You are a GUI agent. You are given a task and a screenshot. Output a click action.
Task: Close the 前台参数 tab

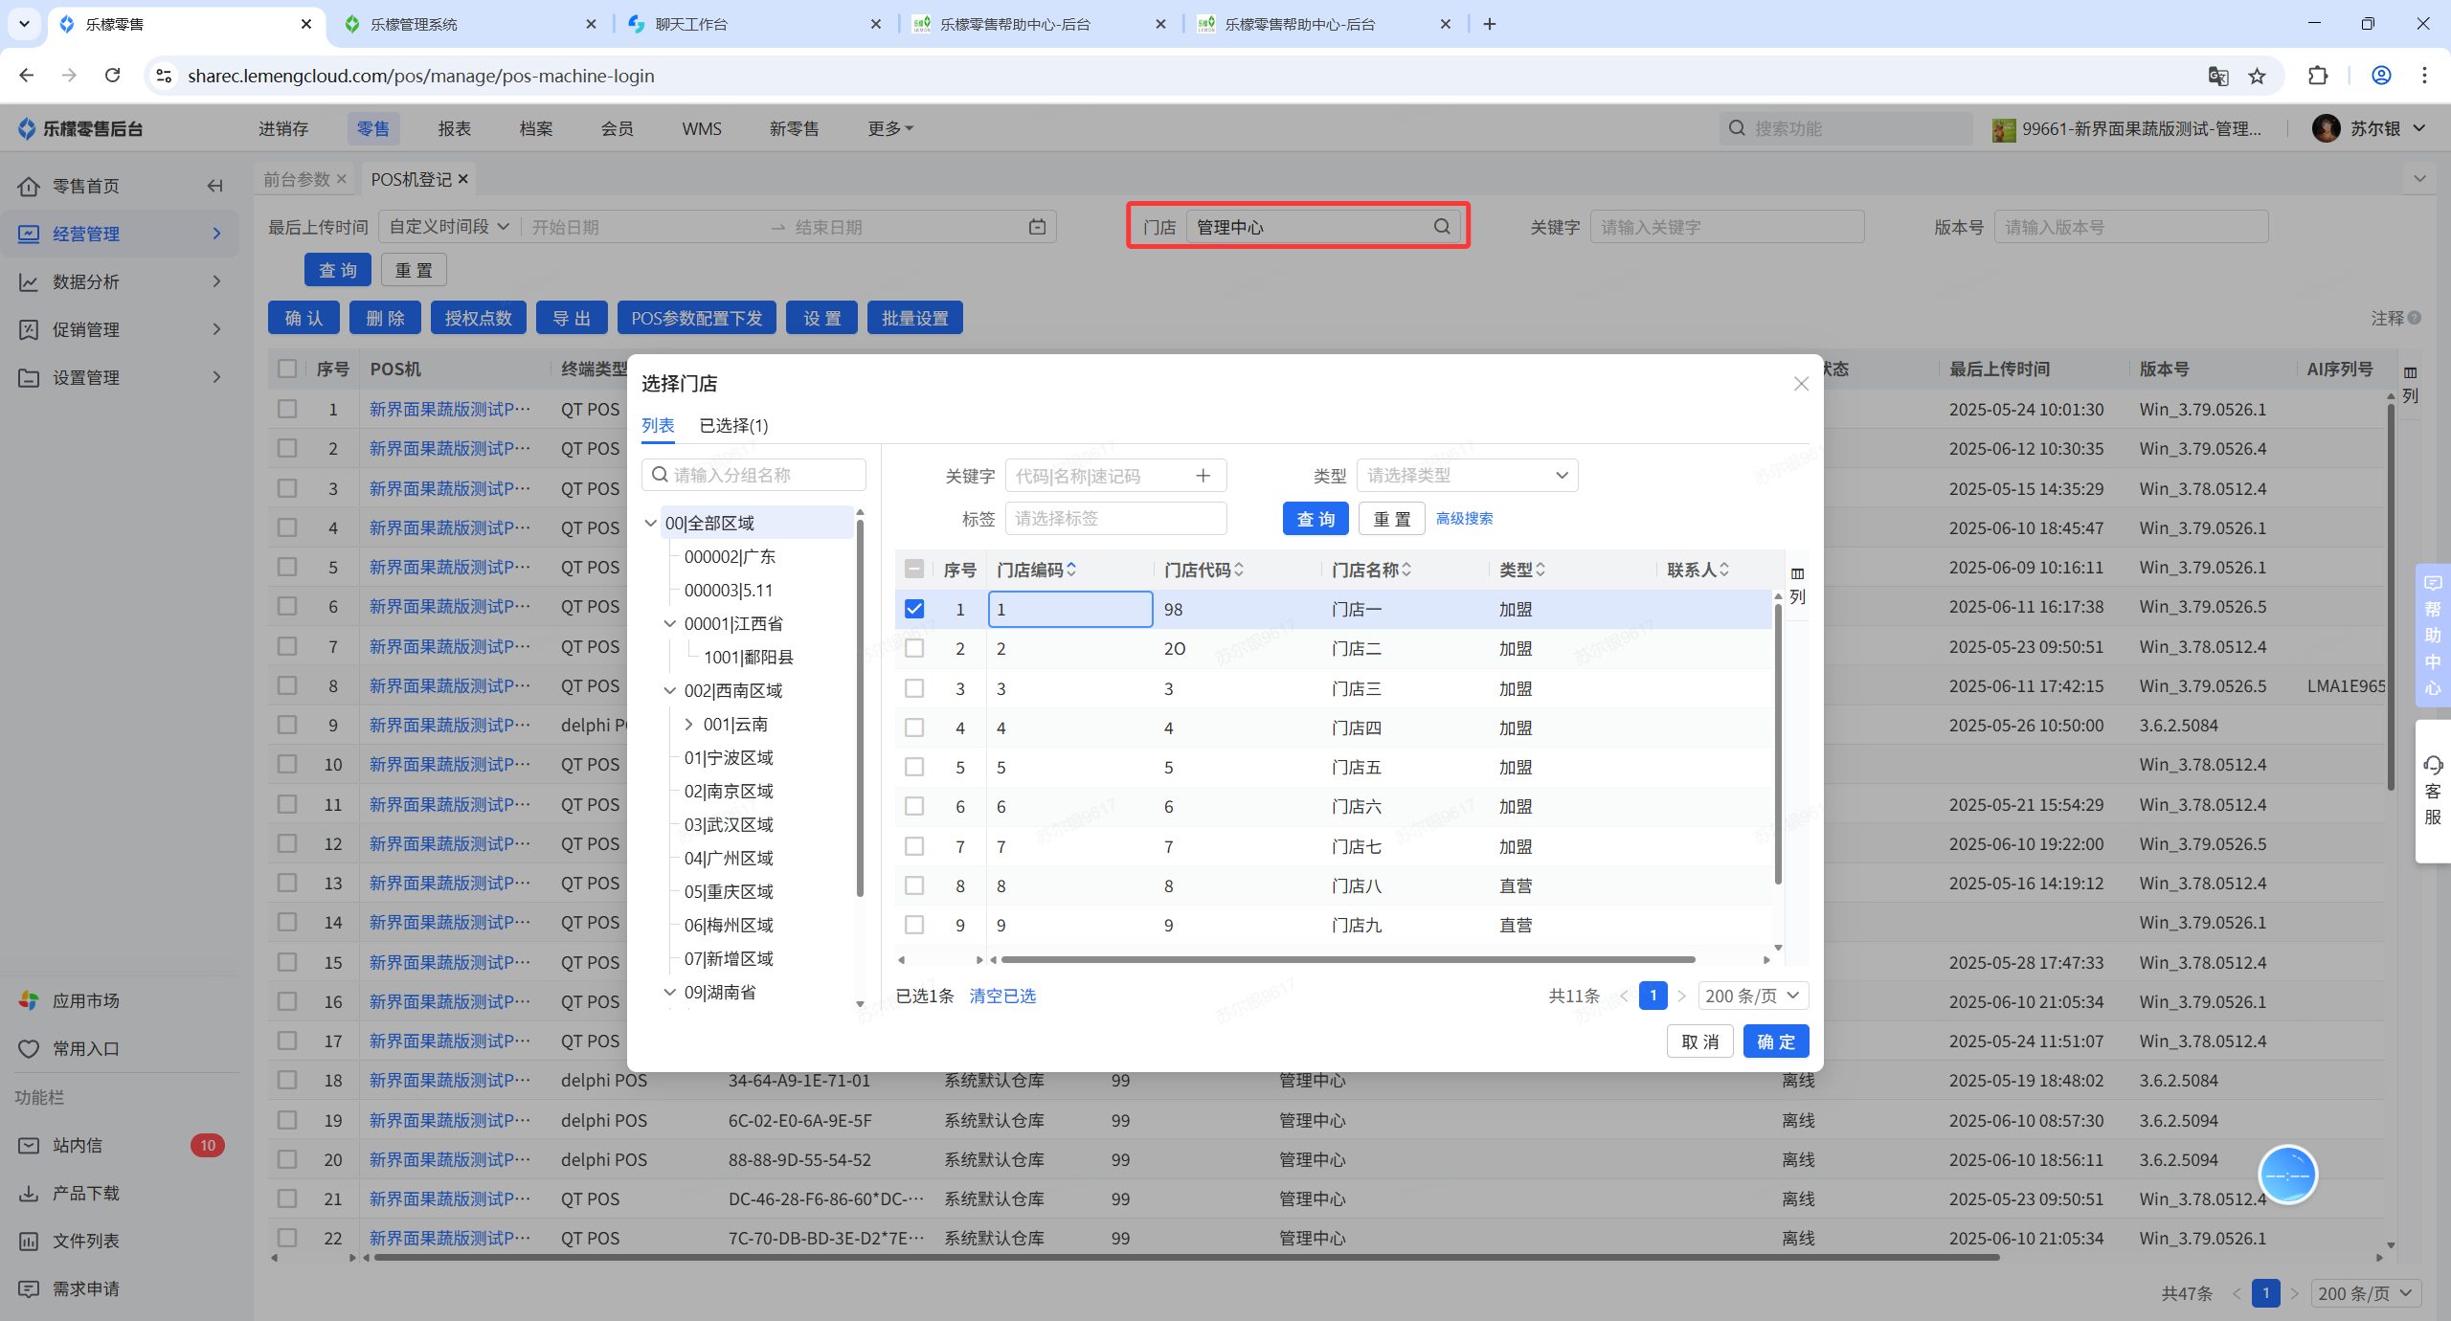pos(341,179)
